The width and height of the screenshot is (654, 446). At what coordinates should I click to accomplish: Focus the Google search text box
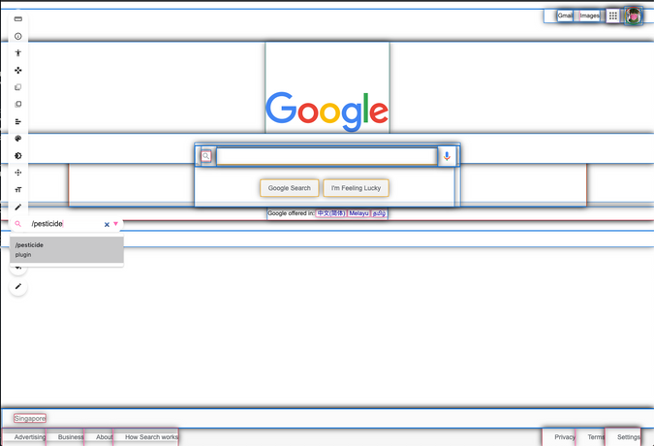coord(327,156)
